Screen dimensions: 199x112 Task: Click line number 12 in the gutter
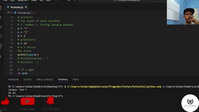coord(11,55)
